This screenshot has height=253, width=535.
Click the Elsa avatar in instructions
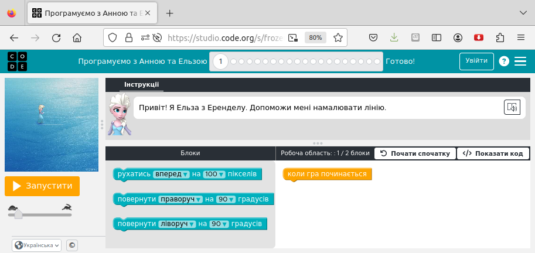point(119,114)
